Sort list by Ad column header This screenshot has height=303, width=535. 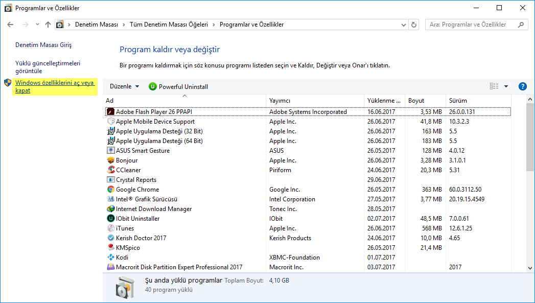tap(184, 101)
